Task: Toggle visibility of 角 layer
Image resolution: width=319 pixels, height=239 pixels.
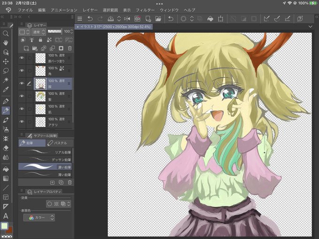Action: coord(22,70)
